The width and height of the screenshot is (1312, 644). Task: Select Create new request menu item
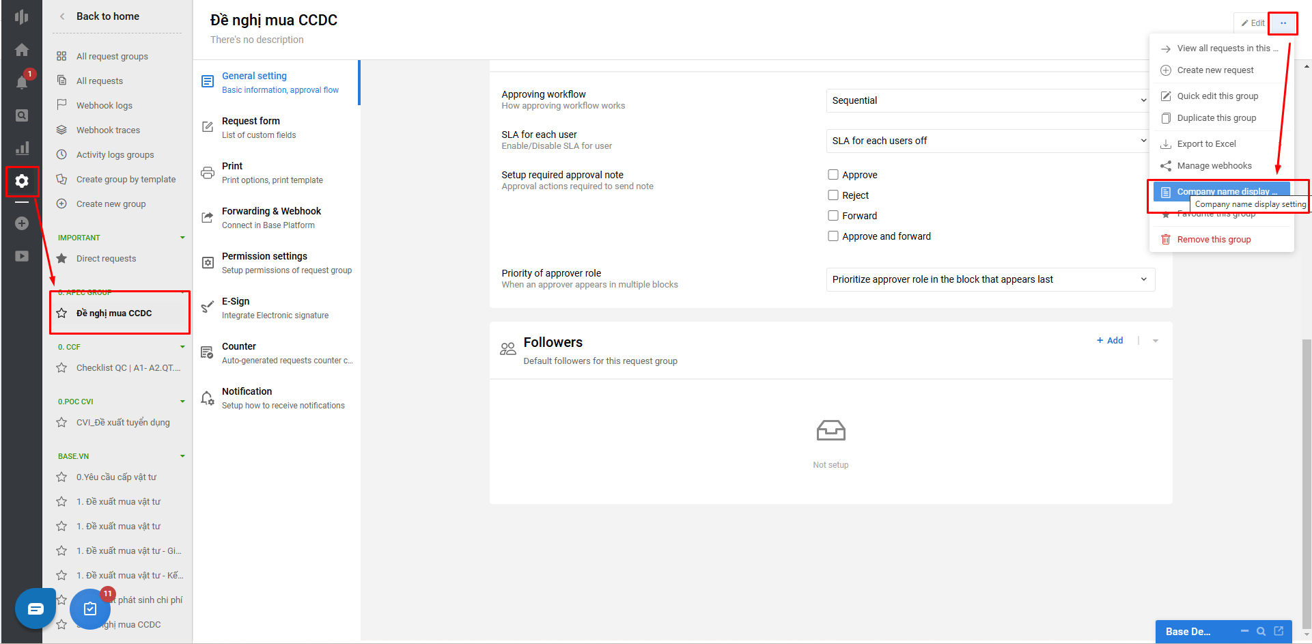click(x=1221, y=70)
